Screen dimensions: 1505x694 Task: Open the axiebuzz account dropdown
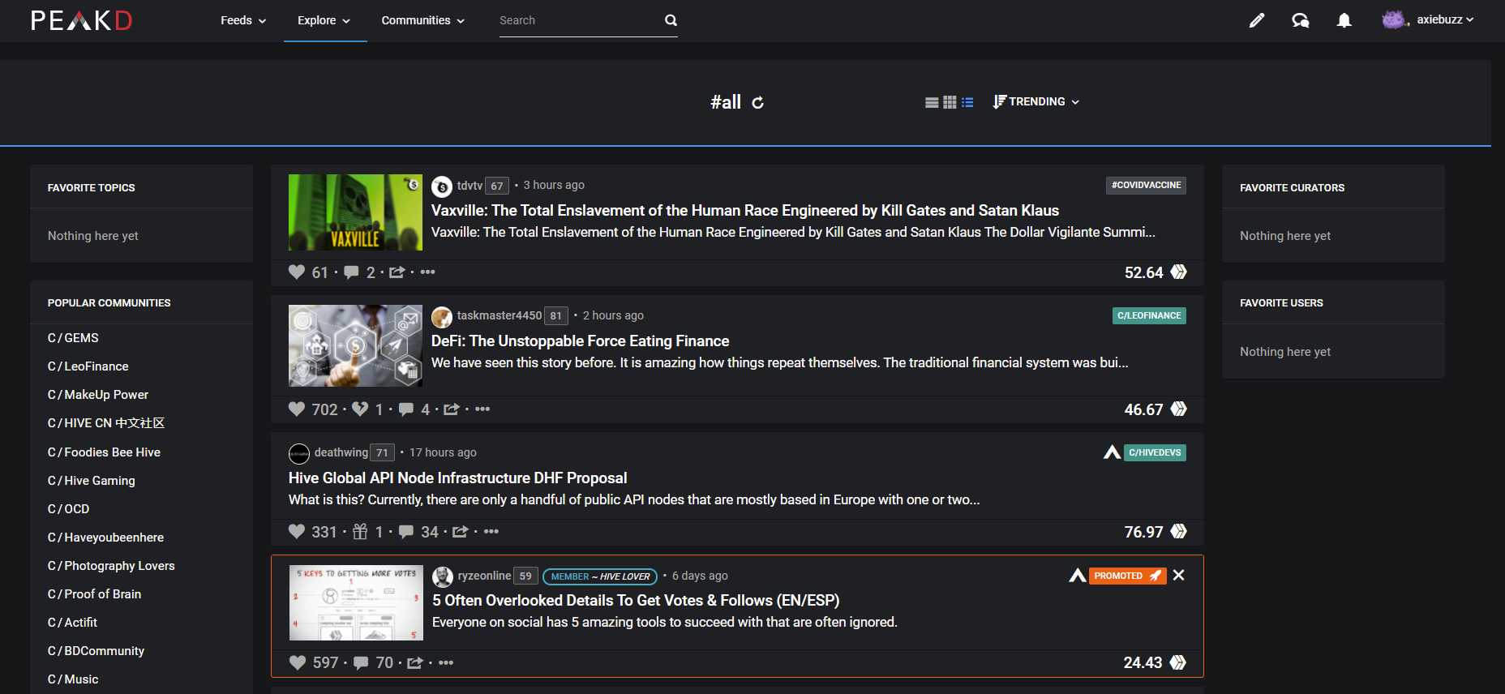(1445, 19)
